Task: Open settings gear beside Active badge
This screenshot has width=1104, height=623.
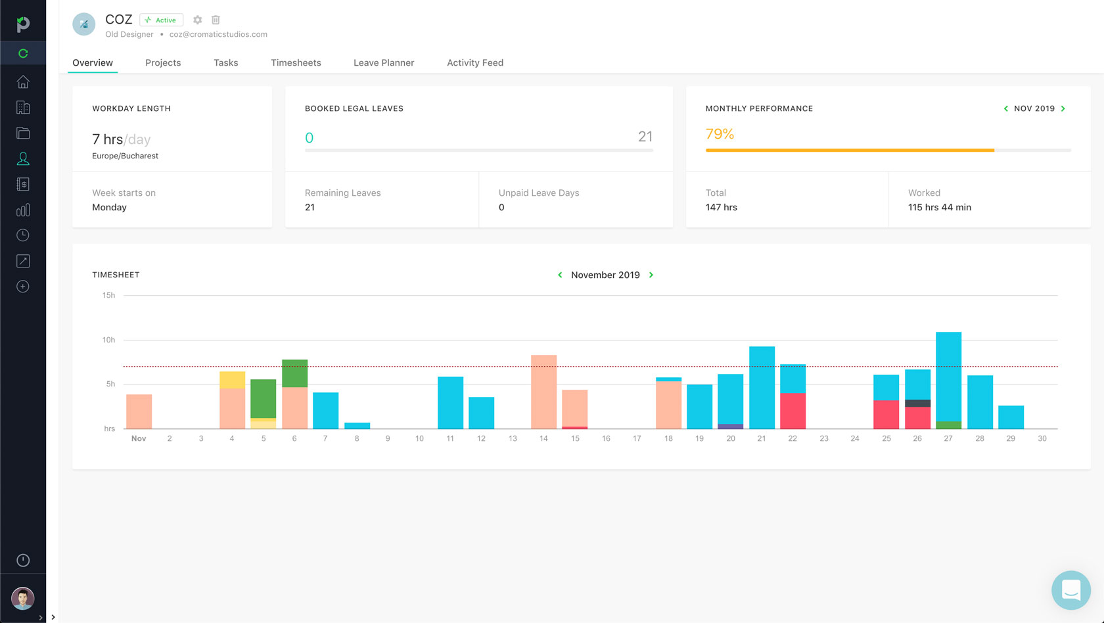Action: tap(197, 20)
